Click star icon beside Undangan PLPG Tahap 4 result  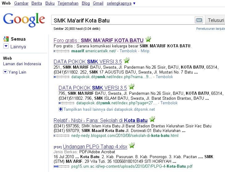pos(132,145)
